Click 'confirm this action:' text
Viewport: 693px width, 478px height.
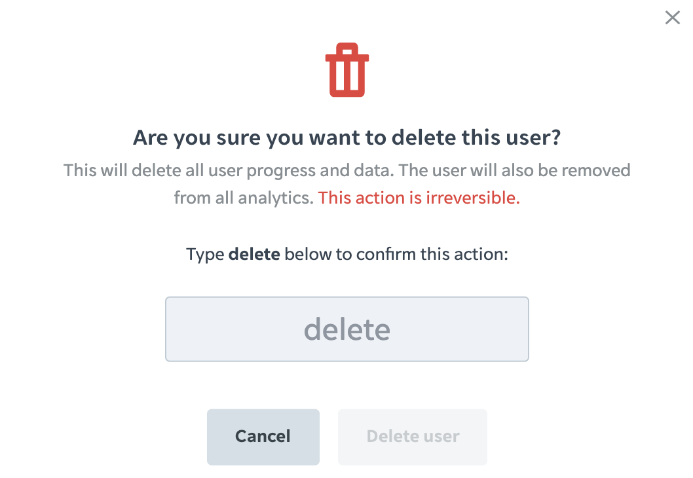click(432, 255)
